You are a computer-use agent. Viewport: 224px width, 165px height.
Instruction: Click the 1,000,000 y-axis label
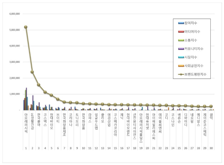[x=12, y=94]
